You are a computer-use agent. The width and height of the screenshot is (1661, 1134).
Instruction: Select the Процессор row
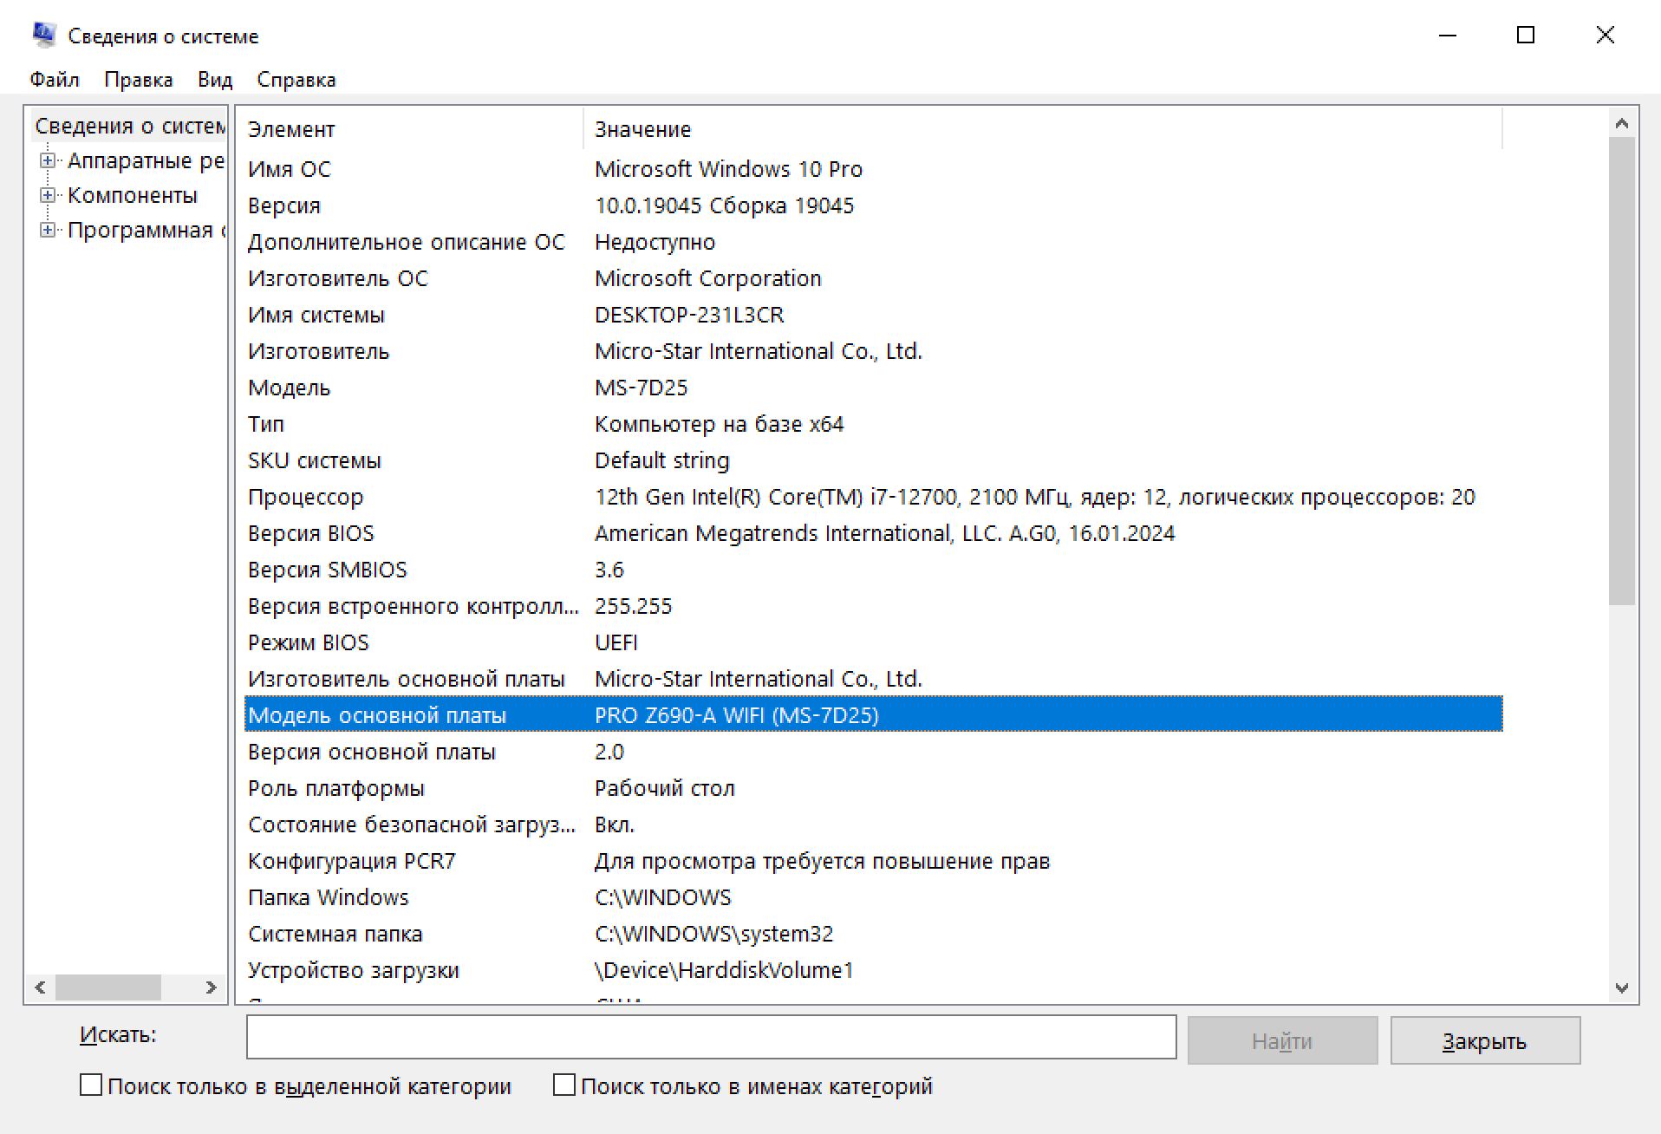[873, 497]
